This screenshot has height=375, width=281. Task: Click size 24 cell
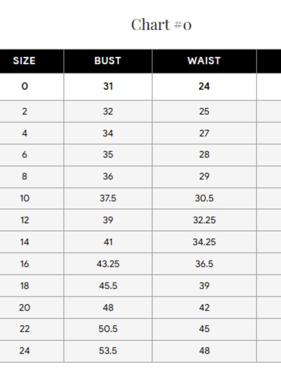(25, 351)
